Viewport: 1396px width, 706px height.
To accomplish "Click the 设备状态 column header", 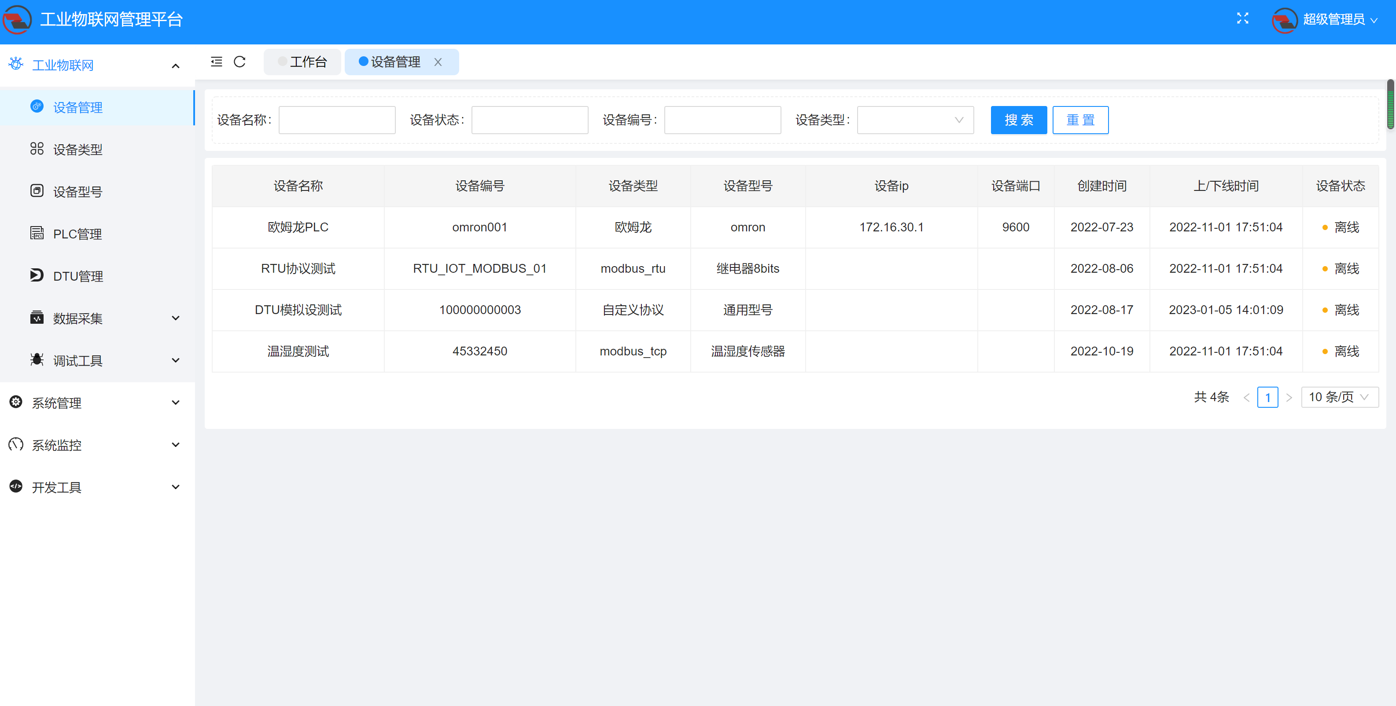I will point(1340,186).
